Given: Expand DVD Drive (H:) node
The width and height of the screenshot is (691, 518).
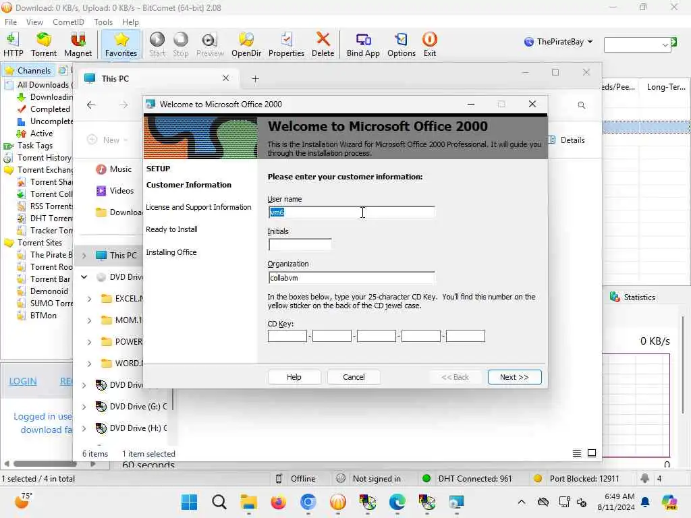Looking at the screenshot, I should coord(84,428).
